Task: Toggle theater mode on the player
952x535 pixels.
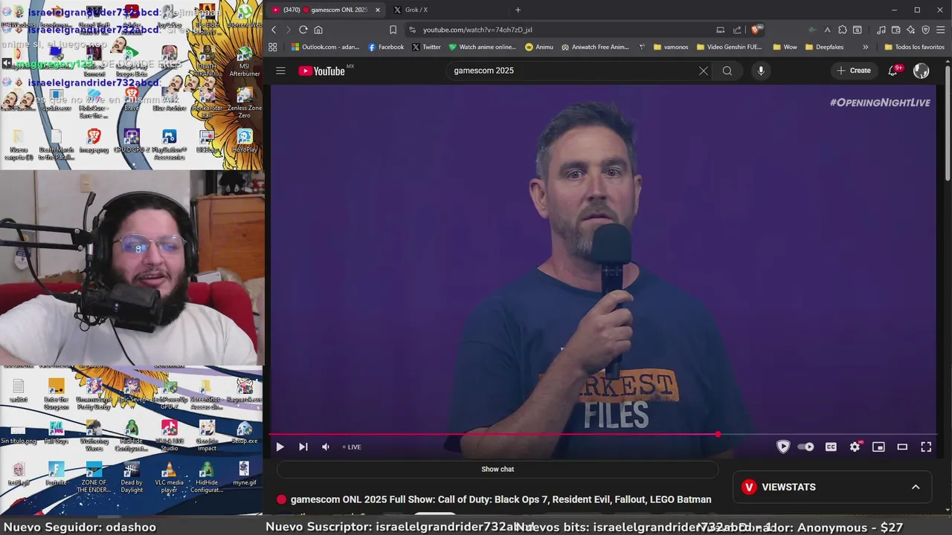Action: point(902,447)
